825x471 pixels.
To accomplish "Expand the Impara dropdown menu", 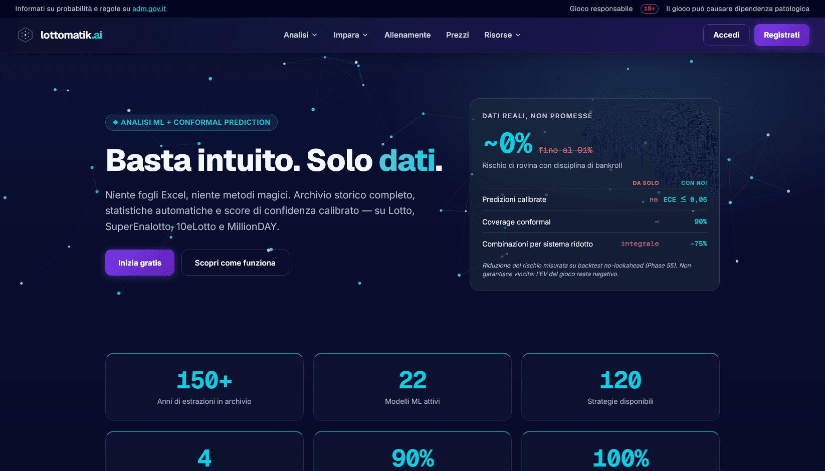I will pyautogui.click(x=350, y=35).
